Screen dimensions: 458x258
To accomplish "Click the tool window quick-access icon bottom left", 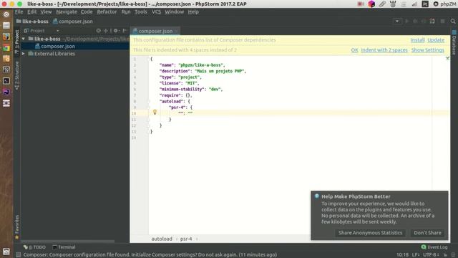I will (18, 255).
